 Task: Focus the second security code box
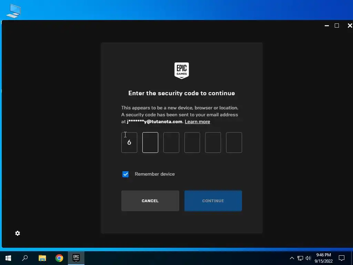coord(150,143)
